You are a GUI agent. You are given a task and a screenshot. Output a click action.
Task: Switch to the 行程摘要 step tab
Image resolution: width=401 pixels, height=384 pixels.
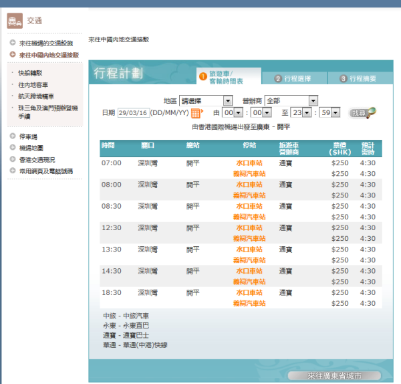tap(359, 78)
